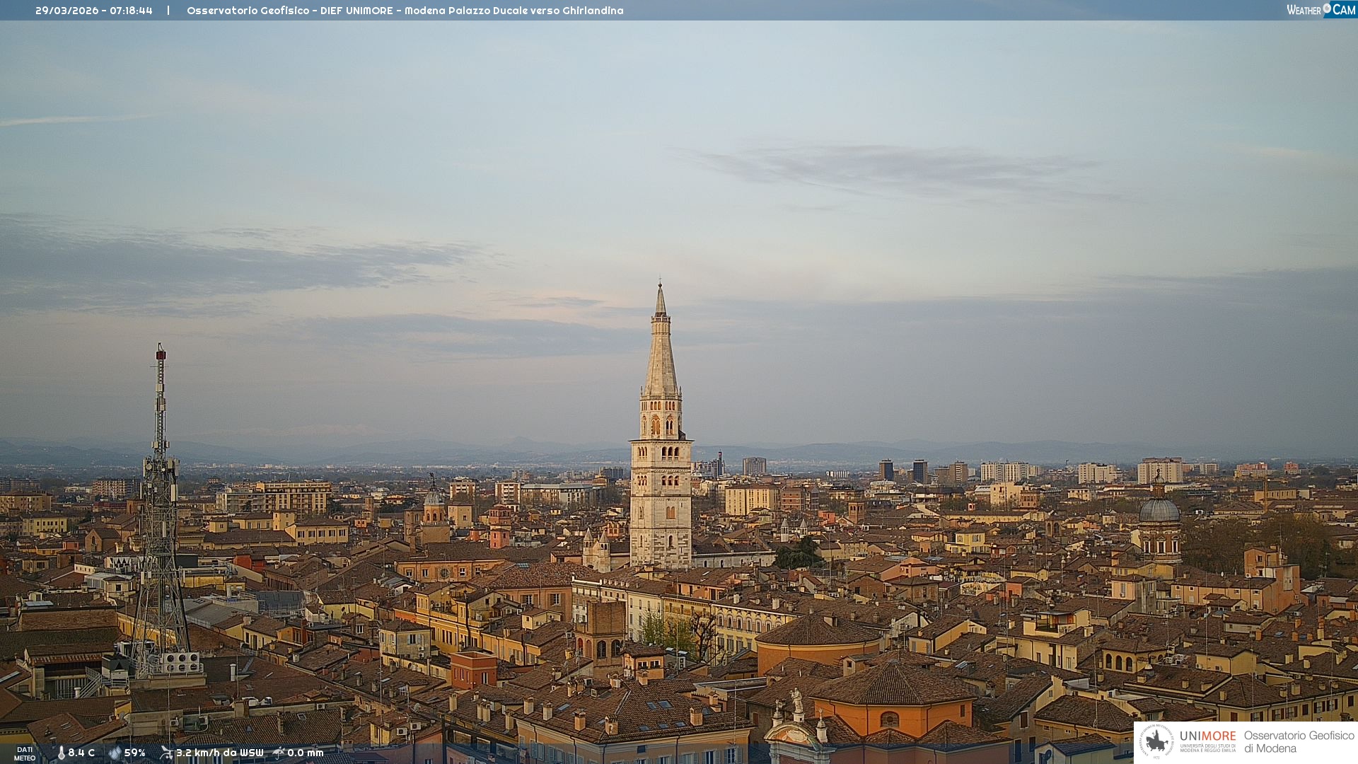Click the humidity water droplets icon
Screen dimensions: 1358x764
click(115, 753)
